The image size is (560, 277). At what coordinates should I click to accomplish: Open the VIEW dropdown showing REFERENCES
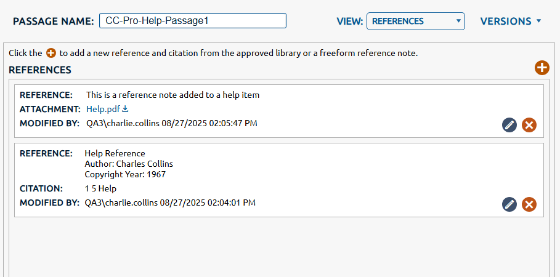pyautogui.click(x=415, y=21)
